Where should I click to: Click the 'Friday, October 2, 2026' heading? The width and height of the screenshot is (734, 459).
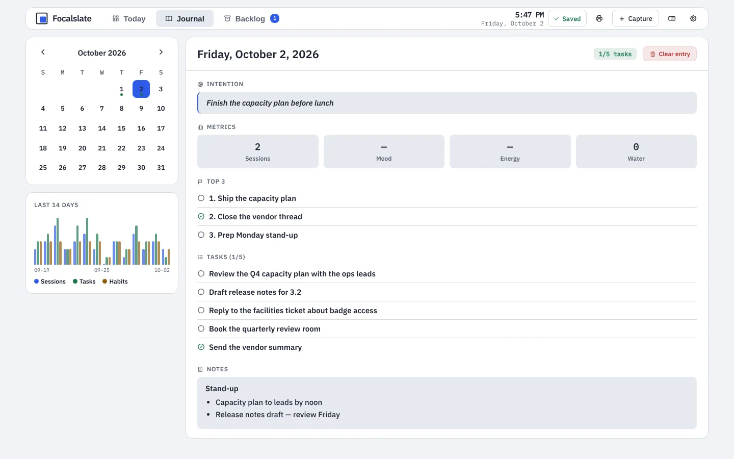click(258, 55)
